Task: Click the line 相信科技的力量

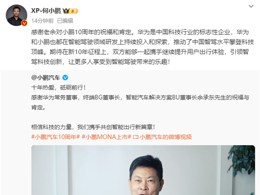Action: coord(93,127)
